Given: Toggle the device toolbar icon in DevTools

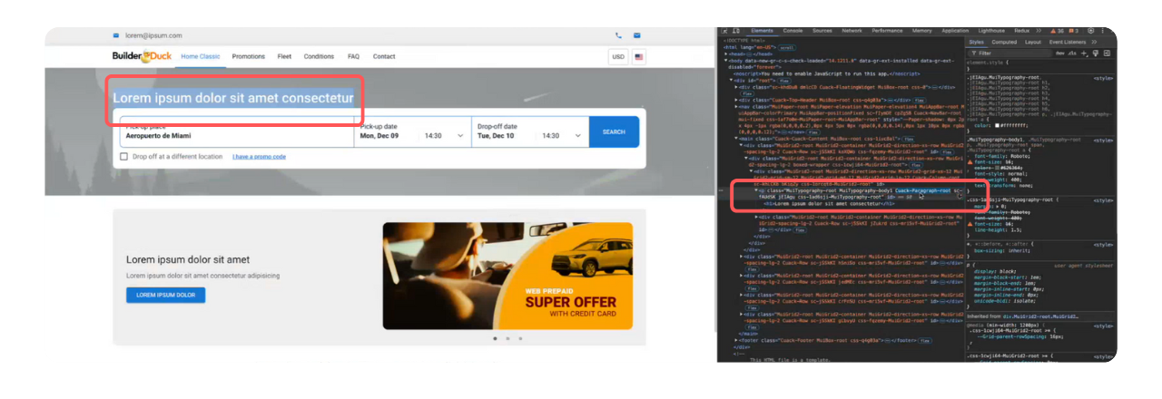Looking at the screenshot, I should (736, 31).
